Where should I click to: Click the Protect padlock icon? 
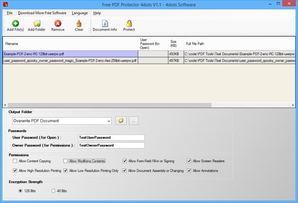point(129,23)
